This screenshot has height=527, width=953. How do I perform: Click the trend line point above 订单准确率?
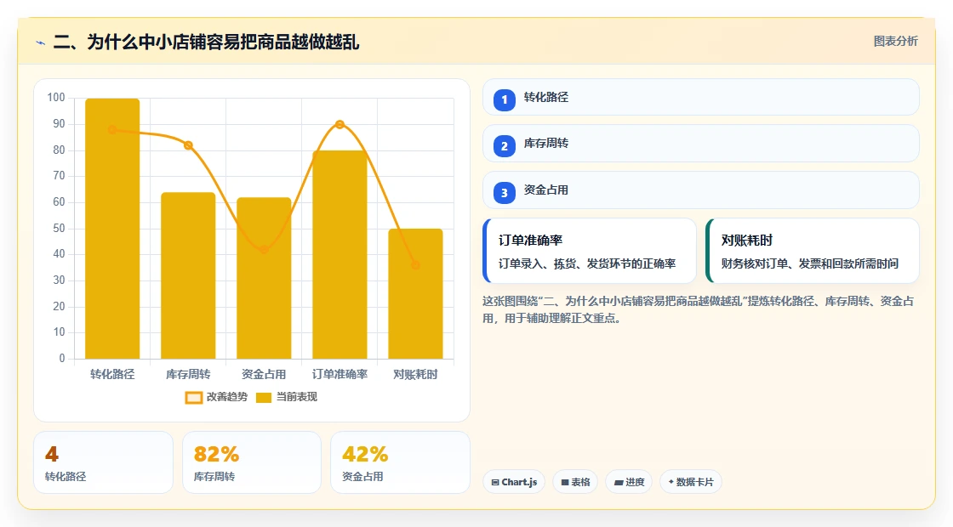tap(340, 124)
